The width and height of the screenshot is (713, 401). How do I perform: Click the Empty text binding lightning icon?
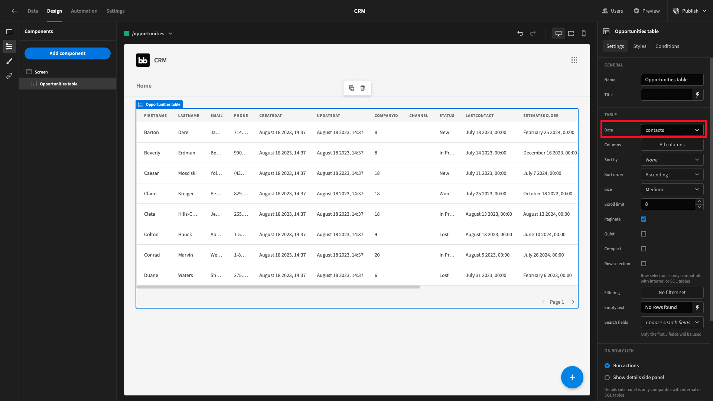pyautogui.click(x=697, y=307)
